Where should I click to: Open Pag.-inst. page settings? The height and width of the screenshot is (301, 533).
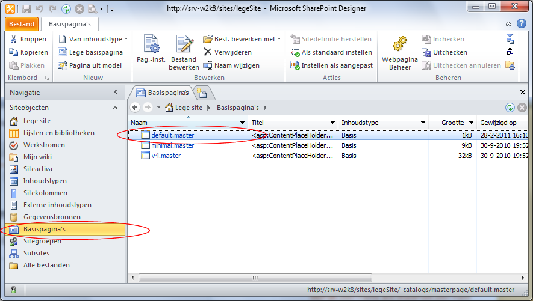[x=151, y=49]
